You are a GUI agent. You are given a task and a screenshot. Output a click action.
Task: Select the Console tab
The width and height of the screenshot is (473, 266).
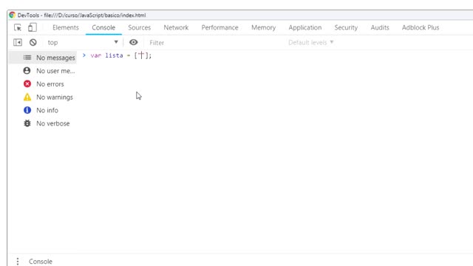pyautogui.click(x=103, y=27)
